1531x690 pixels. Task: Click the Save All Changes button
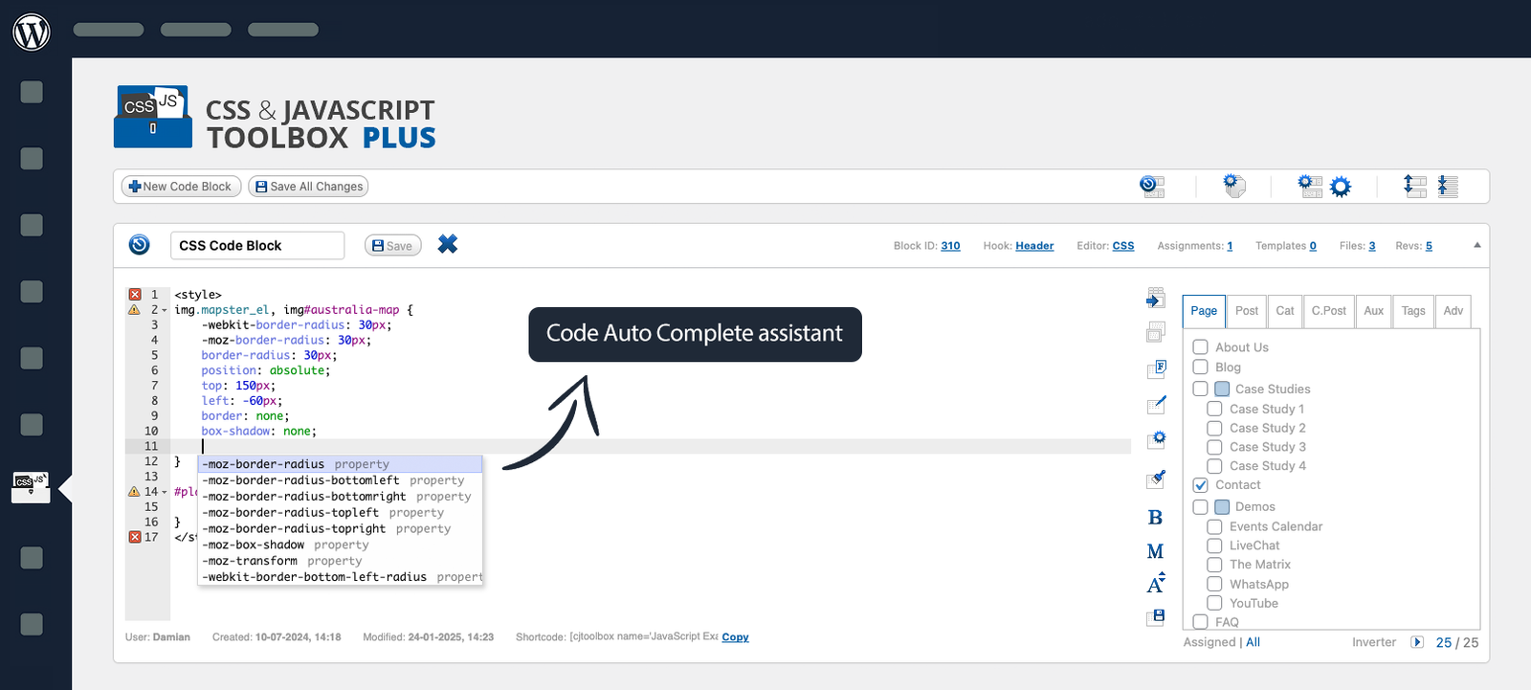(308, 187)
